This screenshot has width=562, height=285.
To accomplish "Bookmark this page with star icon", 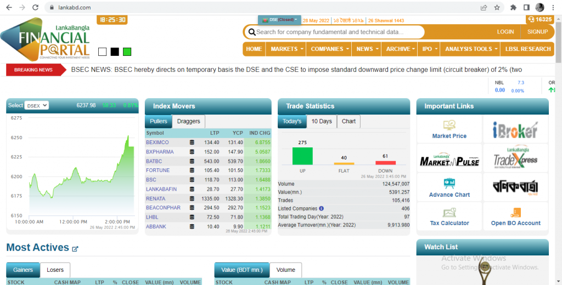I will 497,8.
